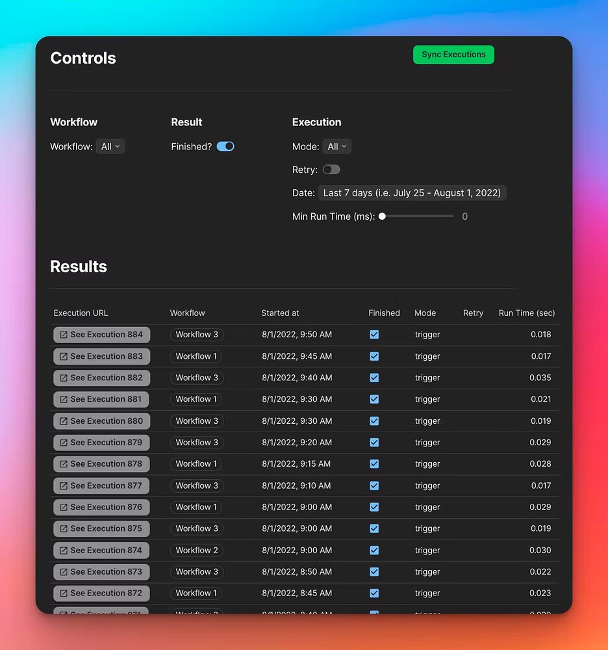Screen dimensions: 608x650
Task: Open the Workflow filter dropdown
Action: pyautogui.click(x=110, y=146)
